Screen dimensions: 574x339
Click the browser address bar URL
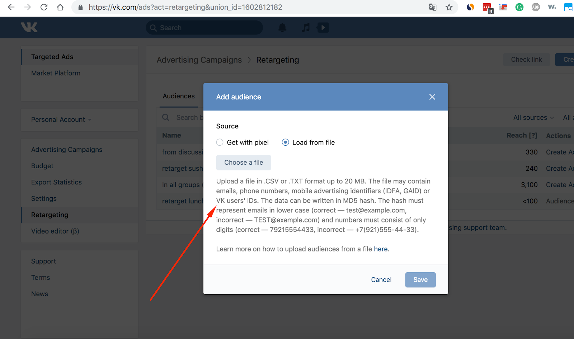click(185, 7)
